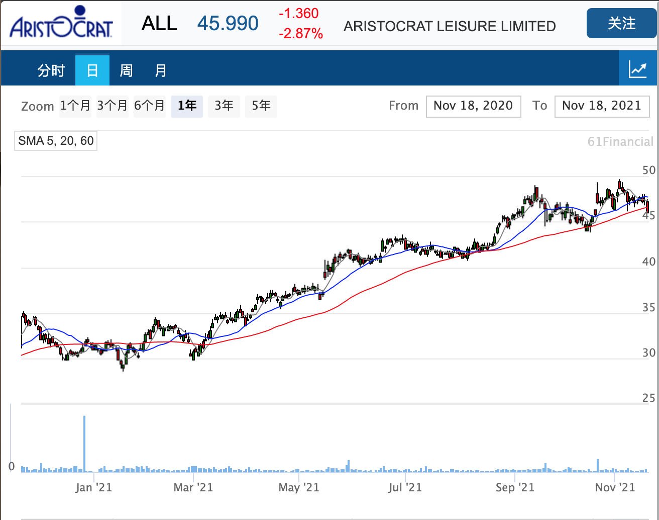Select the 日 daily chart tab
Viewport: 659px width, 520px height.
coord(92,70)
